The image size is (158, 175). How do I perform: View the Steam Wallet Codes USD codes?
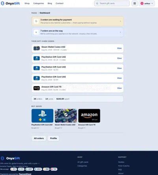119,48
